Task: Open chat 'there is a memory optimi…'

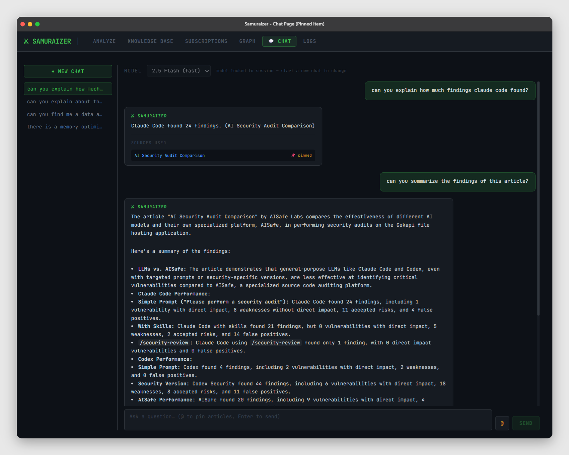Action: coord(68,127)
